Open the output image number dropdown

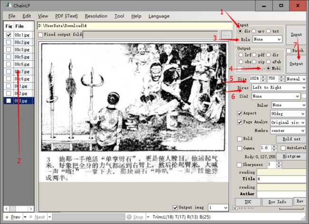coord(218,208)
